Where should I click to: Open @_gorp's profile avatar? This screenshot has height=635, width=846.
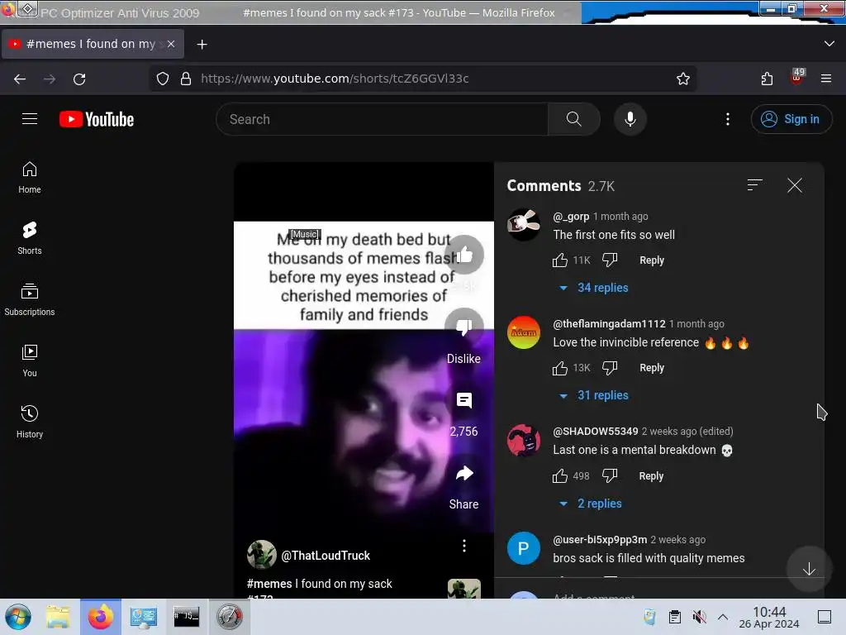coord(523,224)
